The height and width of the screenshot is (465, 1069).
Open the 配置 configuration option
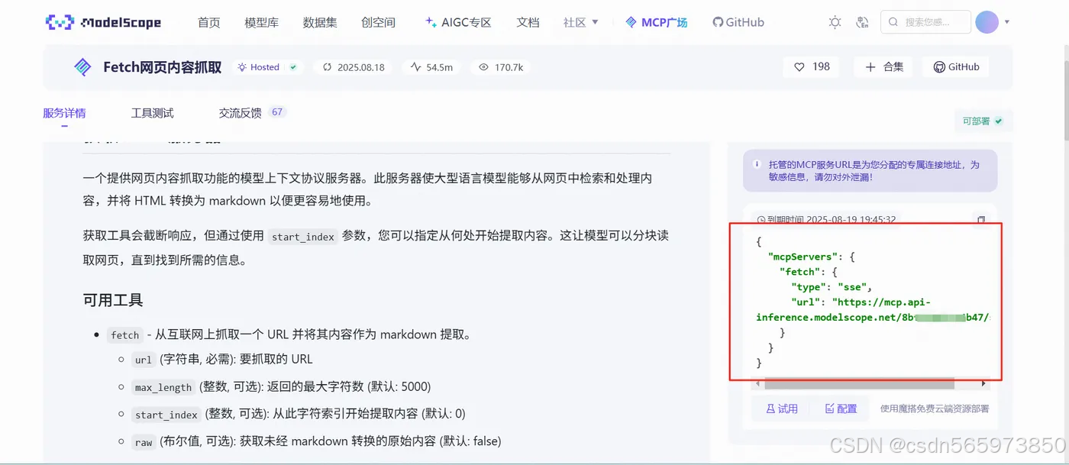841,408
